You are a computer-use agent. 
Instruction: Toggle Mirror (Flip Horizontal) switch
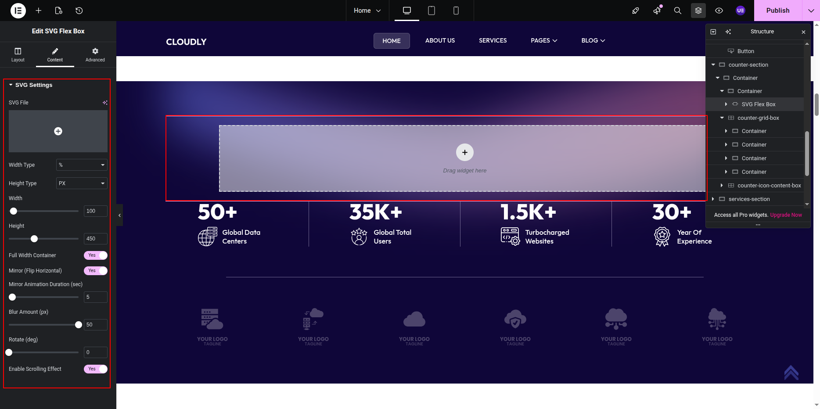[x=96, y=271]
